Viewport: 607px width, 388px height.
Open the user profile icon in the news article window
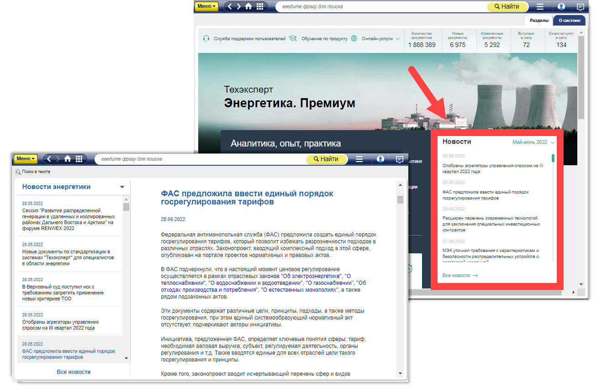tap(380, 159)
